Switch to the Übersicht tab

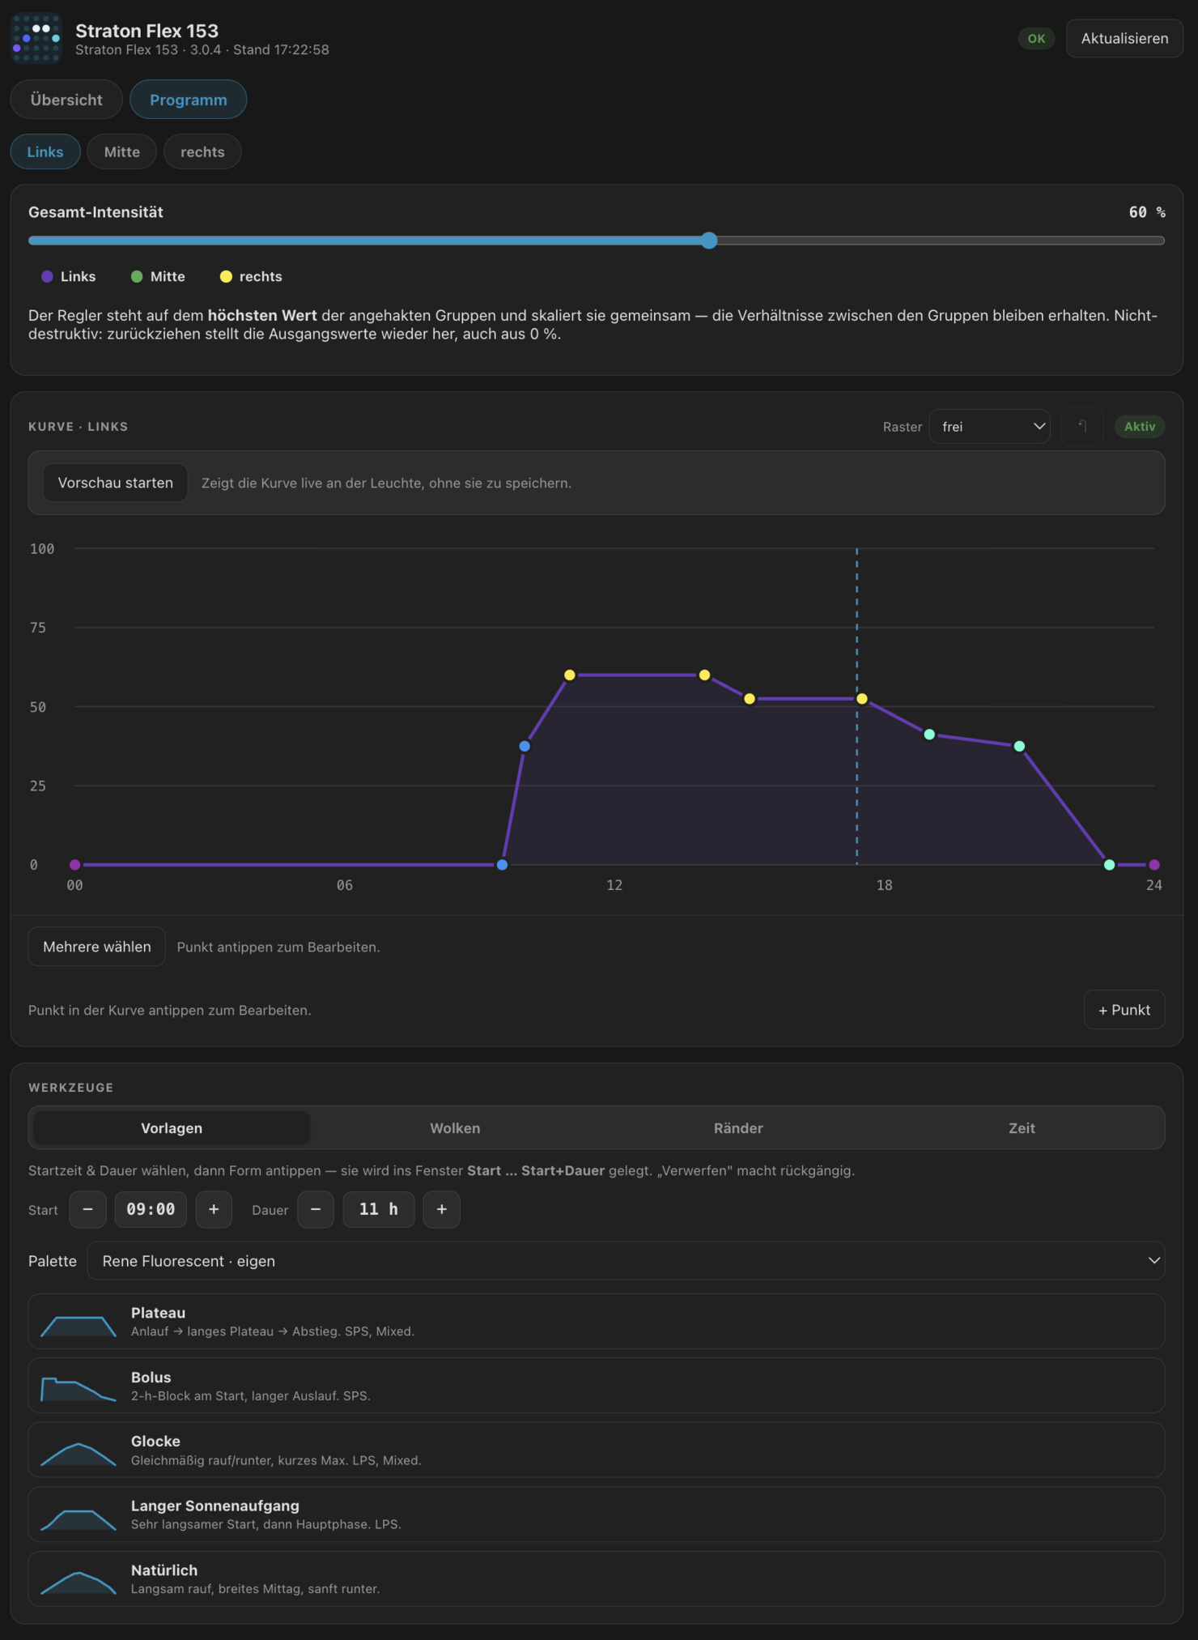pos(66,100)
